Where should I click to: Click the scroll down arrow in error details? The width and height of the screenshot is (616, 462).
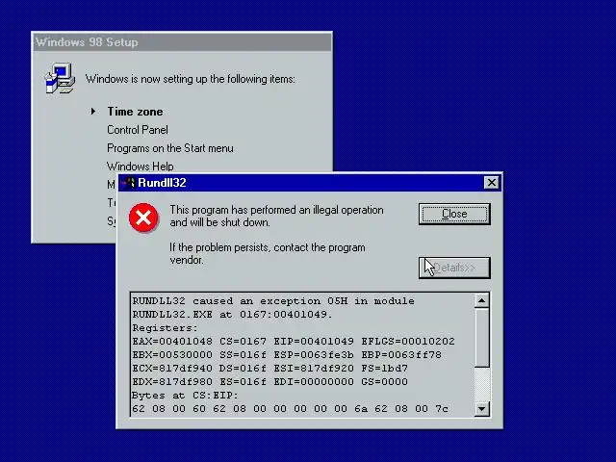click(481, 408)
